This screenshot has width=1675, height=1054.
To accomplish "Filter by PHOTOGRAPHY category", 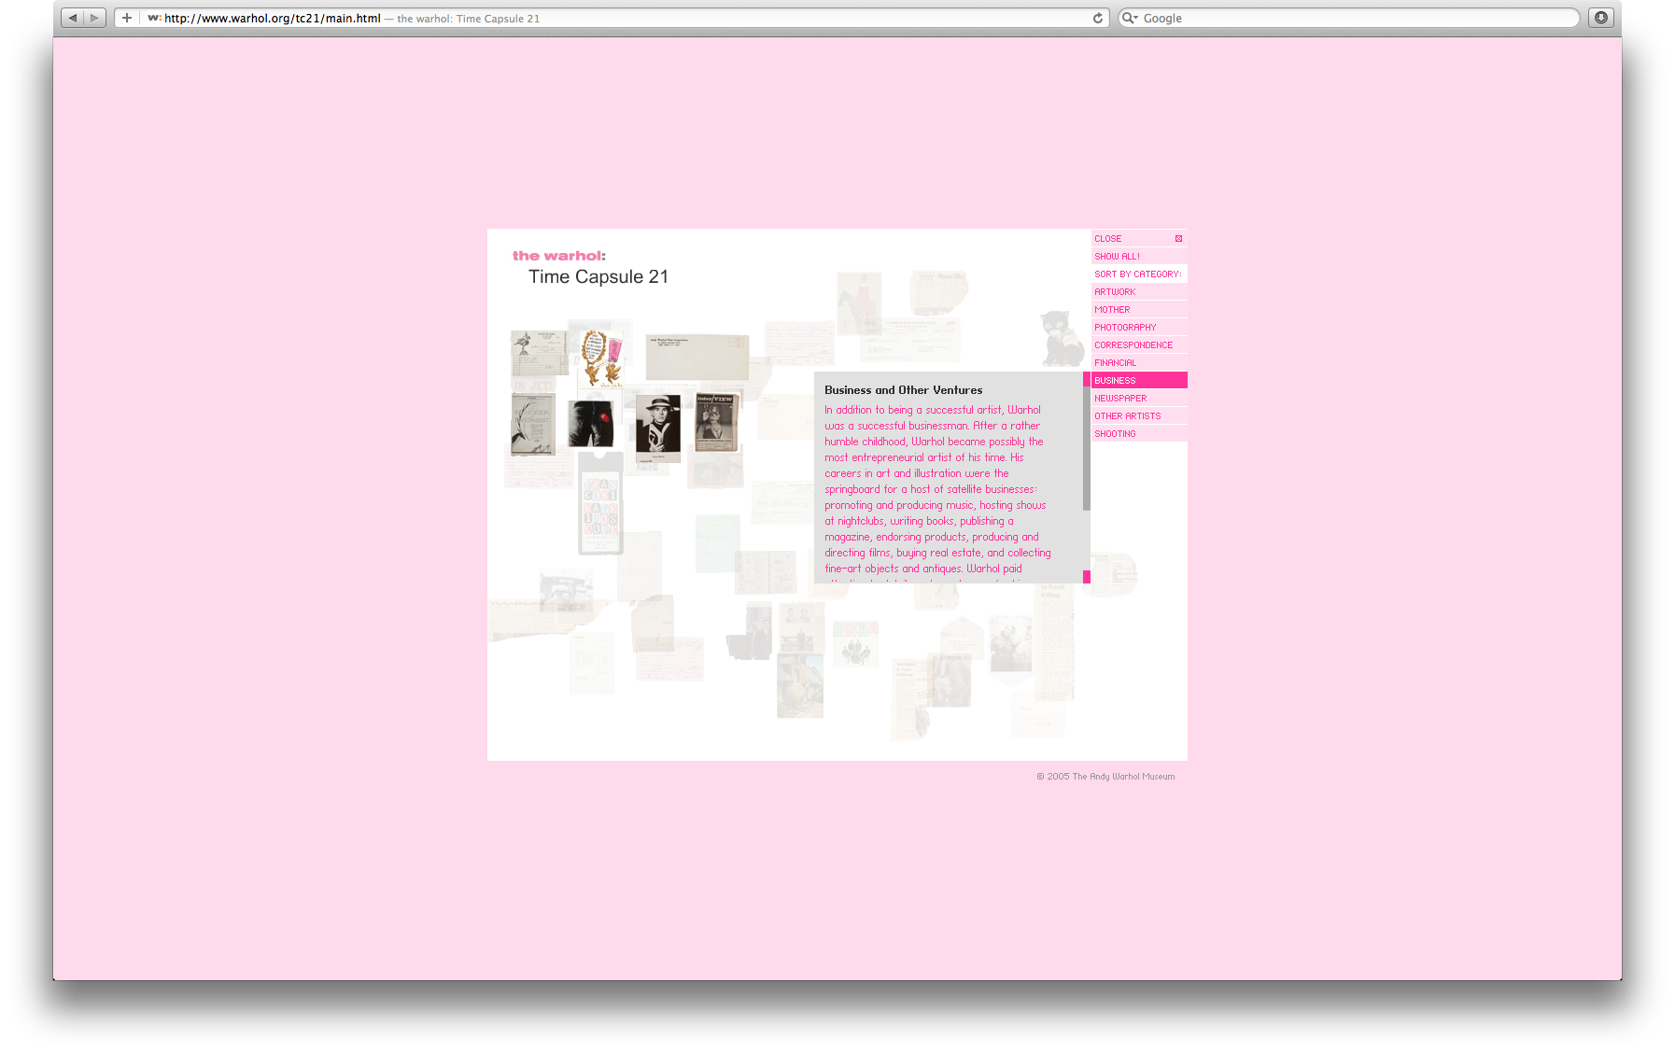I will (x=1125, y=328).
